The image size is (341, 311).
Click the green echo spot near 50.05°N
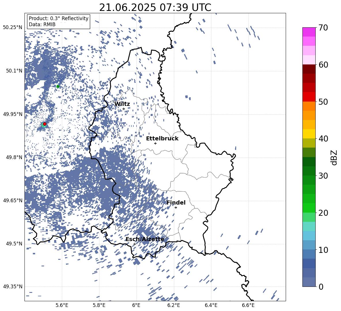(x=58, y=86)
